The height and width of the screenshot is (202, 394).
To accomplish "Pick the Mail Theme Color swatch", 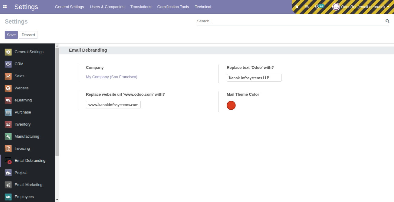I will click(231, 105).
